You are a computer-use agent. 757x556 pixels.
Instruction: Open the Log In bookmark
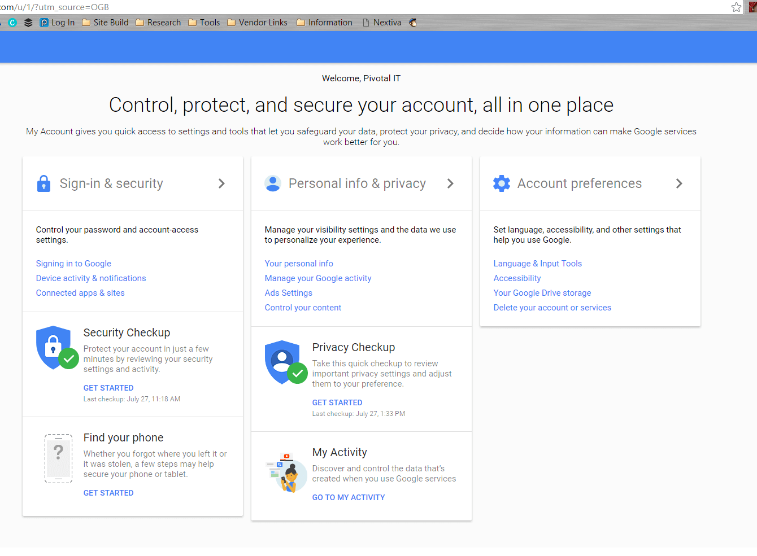click(x=57, y=23)
